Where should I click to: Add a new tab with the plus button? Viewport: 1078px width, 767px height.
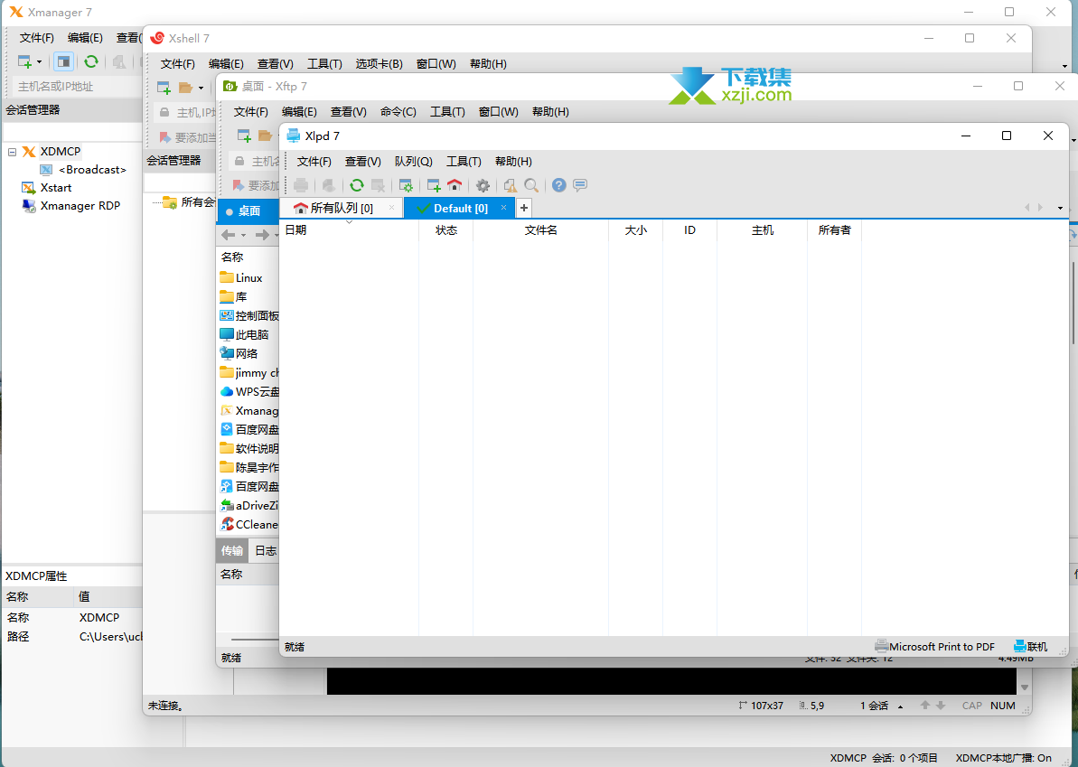tap(524, 209)
